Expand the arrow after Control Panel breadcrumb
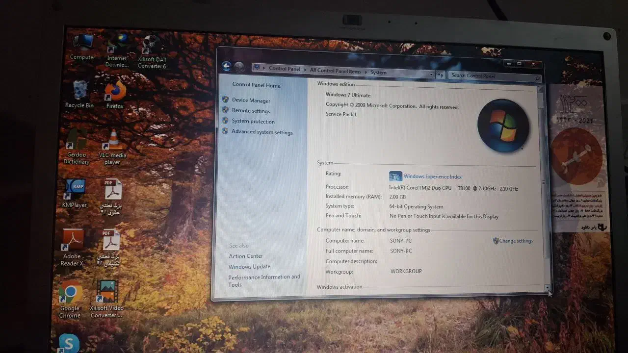 click(306, 70)
